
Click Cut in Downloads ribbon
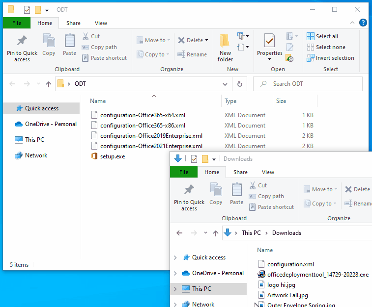[x=258, y=185]
